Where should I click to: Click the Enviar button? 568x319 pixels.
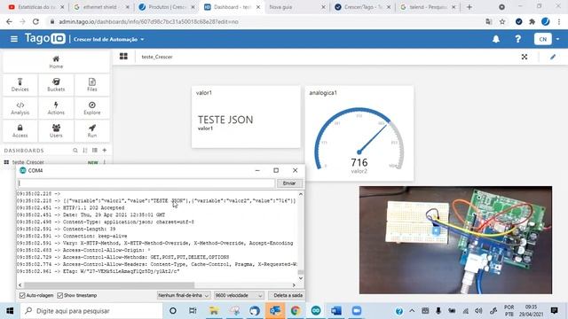point(289,183)
